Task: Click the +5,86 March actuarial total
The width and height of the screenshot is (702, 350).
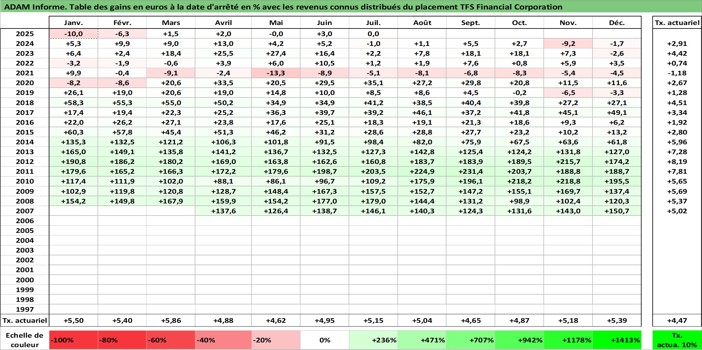Action: pyautogui.click(x=171, y=321)
